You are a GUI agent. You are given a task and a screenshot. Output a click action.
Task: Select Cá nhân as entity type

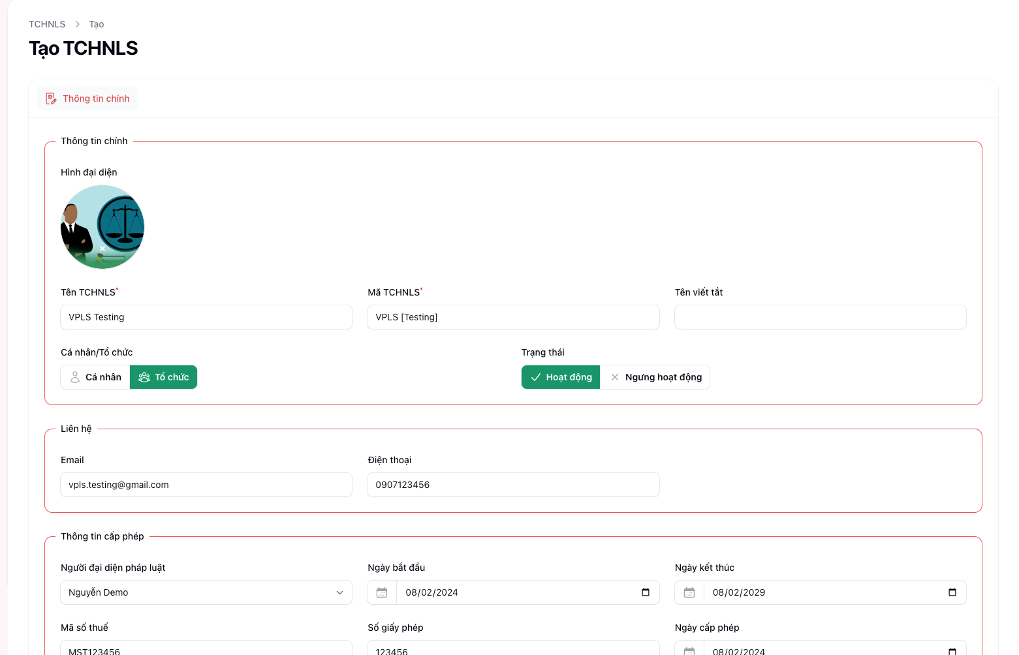pyautogui.click(x=95, y=377)
